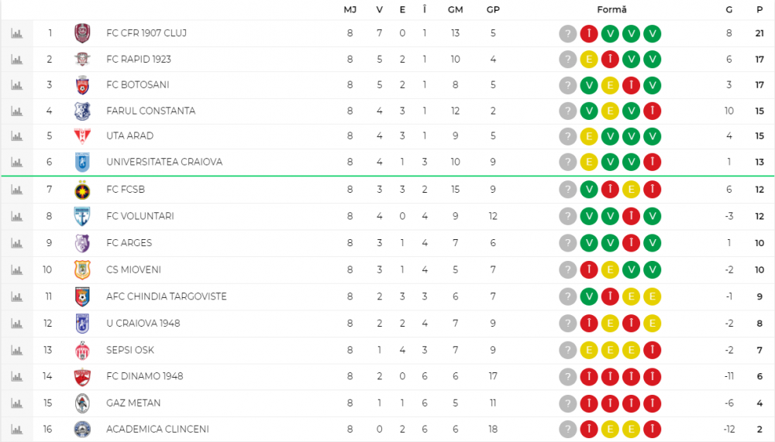The height and width of the screenshot is (442, 775).
Task: Click the FC Botosani club badge
Action: click(x=82, y=85)
